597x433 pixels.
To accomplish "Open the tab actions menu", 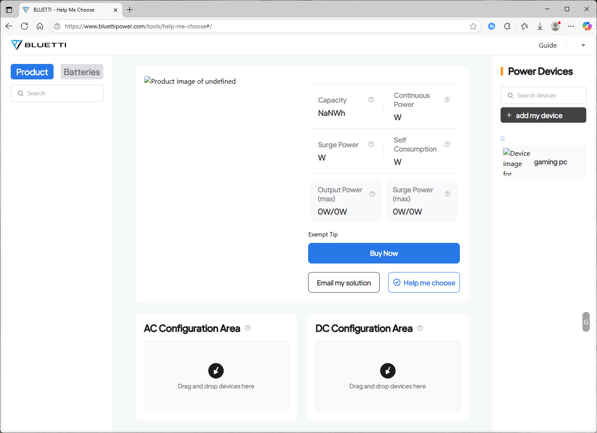I will (x=9, y=9).
